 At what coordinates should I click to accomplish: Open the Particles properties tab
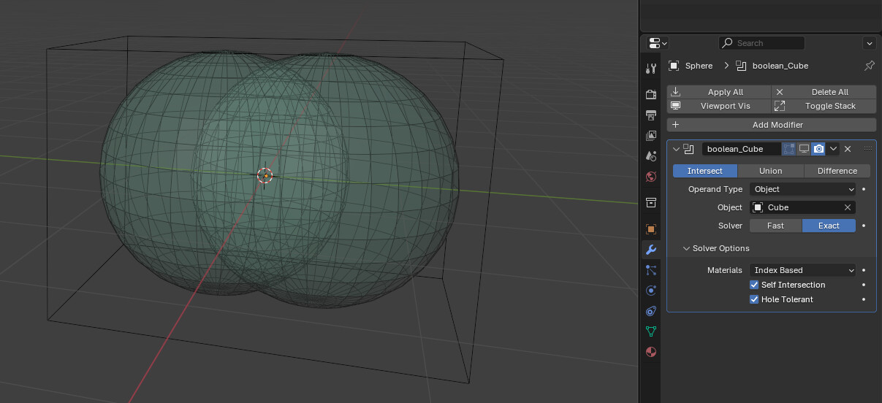click(650, 270)
